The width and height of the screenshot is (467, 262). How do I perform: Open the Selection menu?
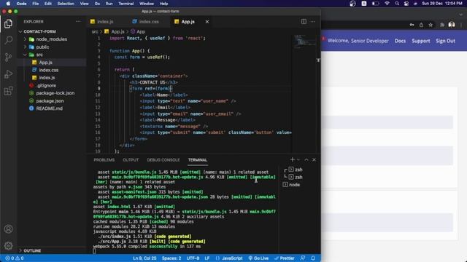click(66, 4)
